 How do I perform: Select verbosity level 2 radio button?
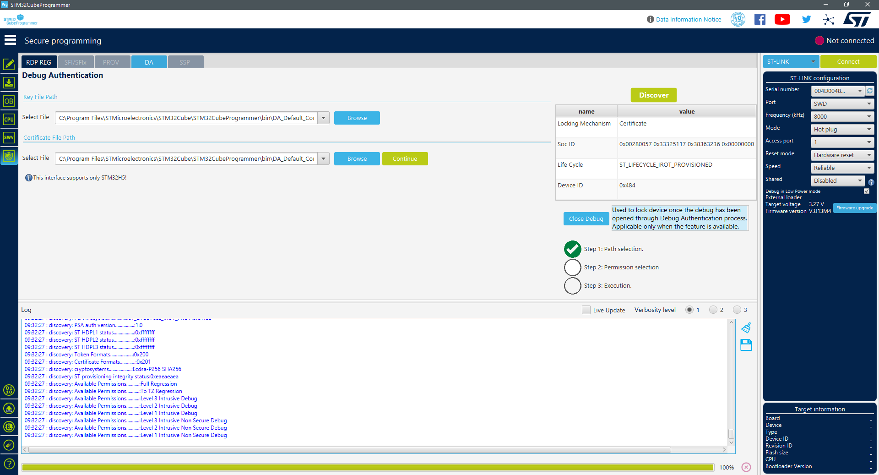(x=713, y=310)
